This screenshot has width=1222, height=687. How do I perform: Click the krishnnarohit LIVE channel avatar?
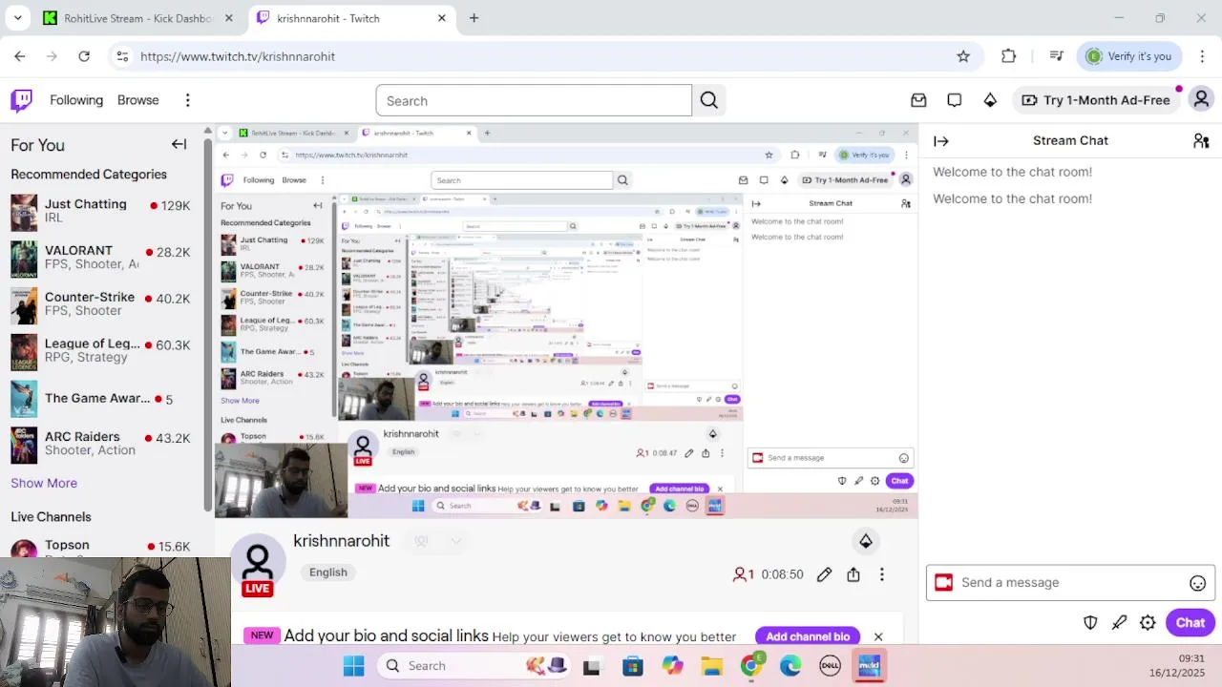[x=258, y=563]
